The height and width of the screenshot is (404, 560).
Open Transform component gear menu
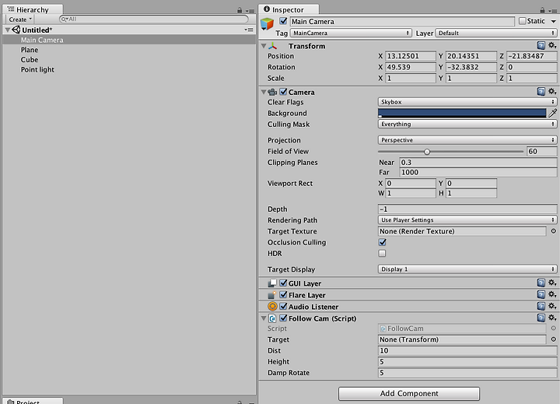pos(552,45)
